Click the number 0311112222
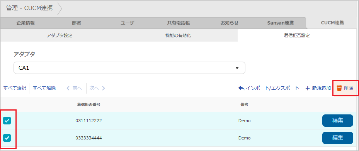 coord(88,121)
